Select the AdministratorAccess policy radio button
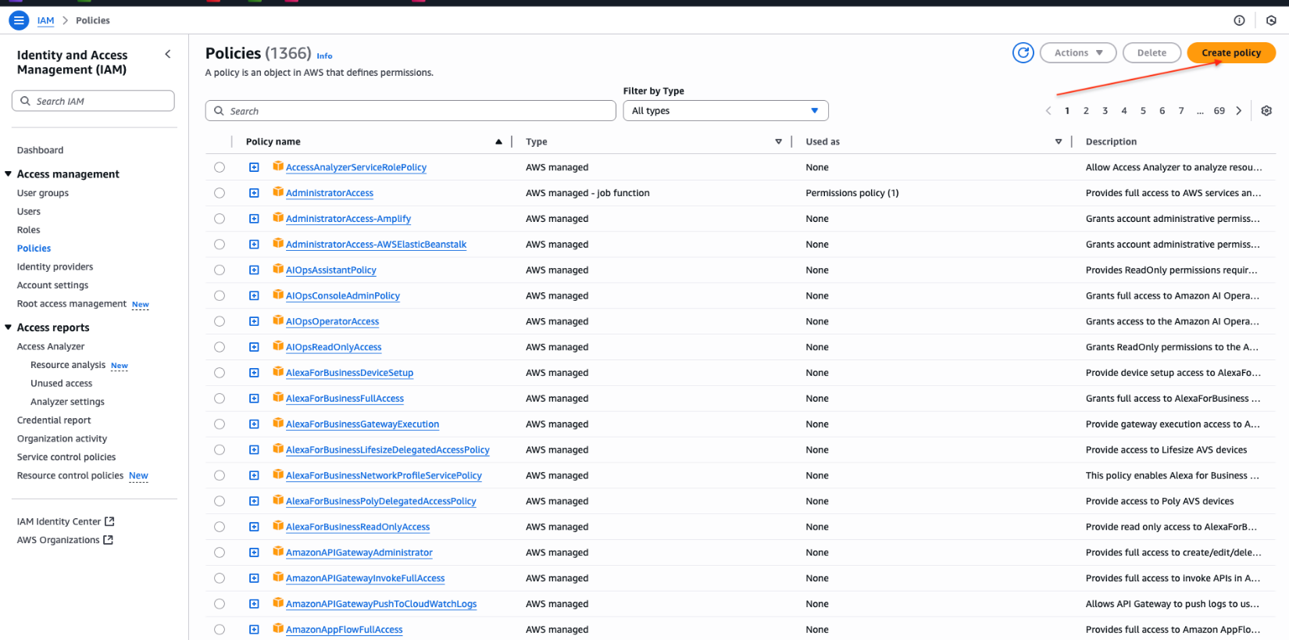 coord(220,193)
